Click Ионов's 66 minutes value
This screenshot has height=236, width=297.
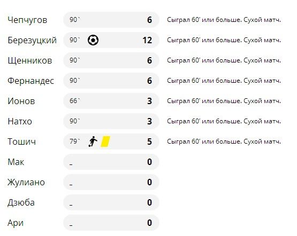pyautogui.click(x=75, y=101)
